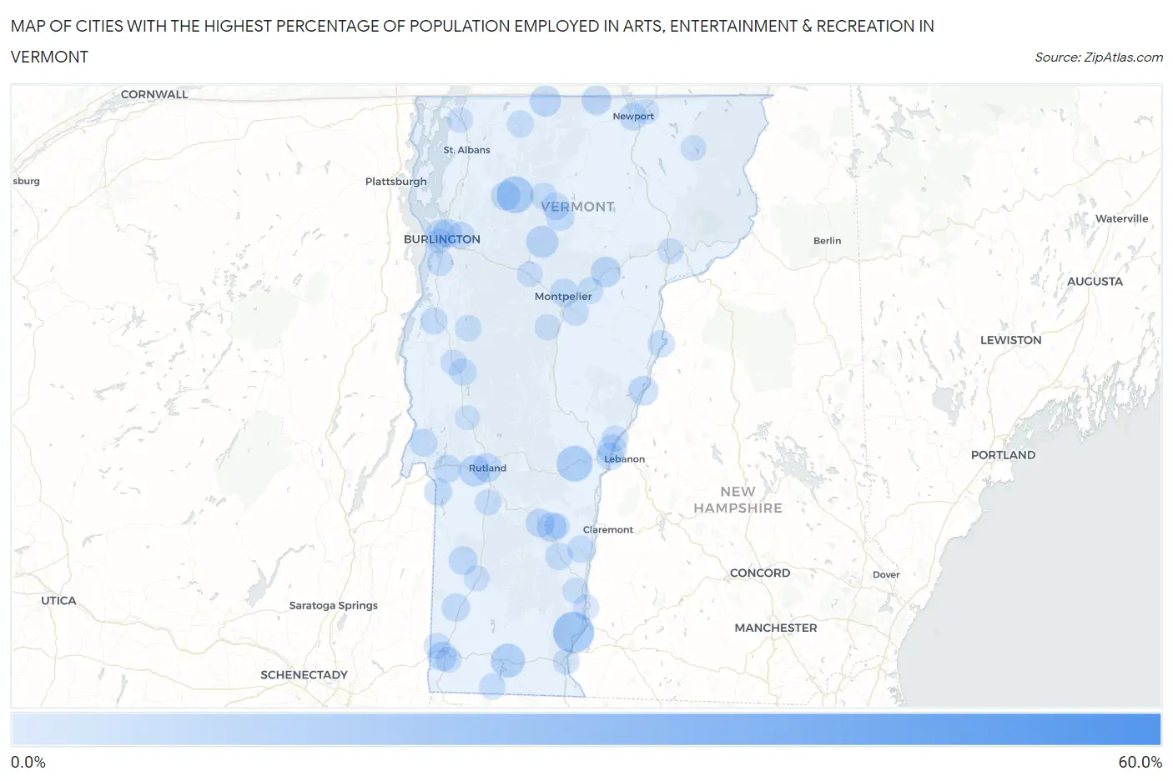Click the Portland city label

[1003, 455]
